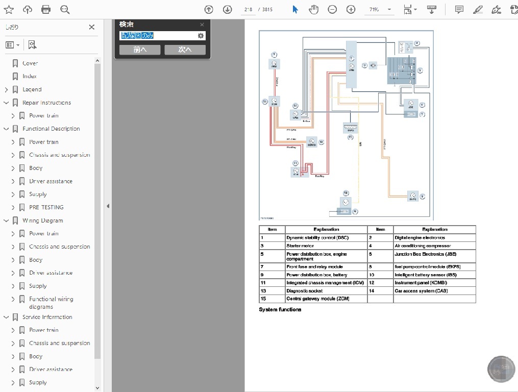Zoom in with plus button
The image size is (518, 392).
coord(351,10)
